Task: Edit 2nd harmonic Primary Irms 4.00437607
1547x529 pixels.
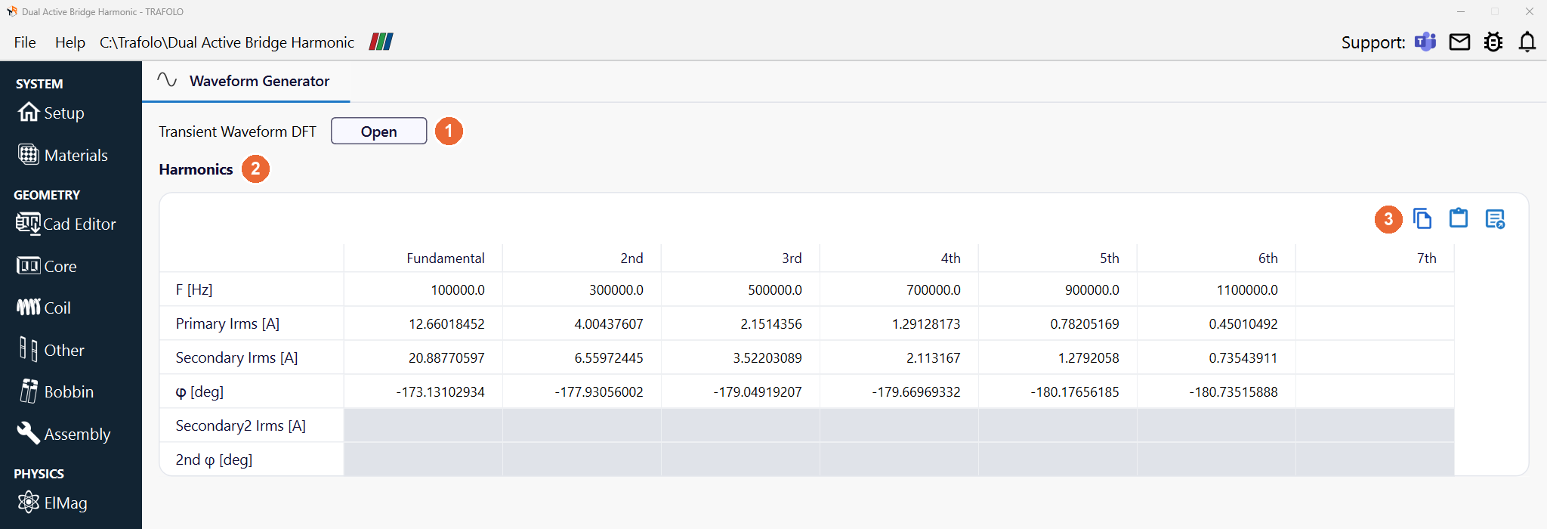Action: [582, 323]
